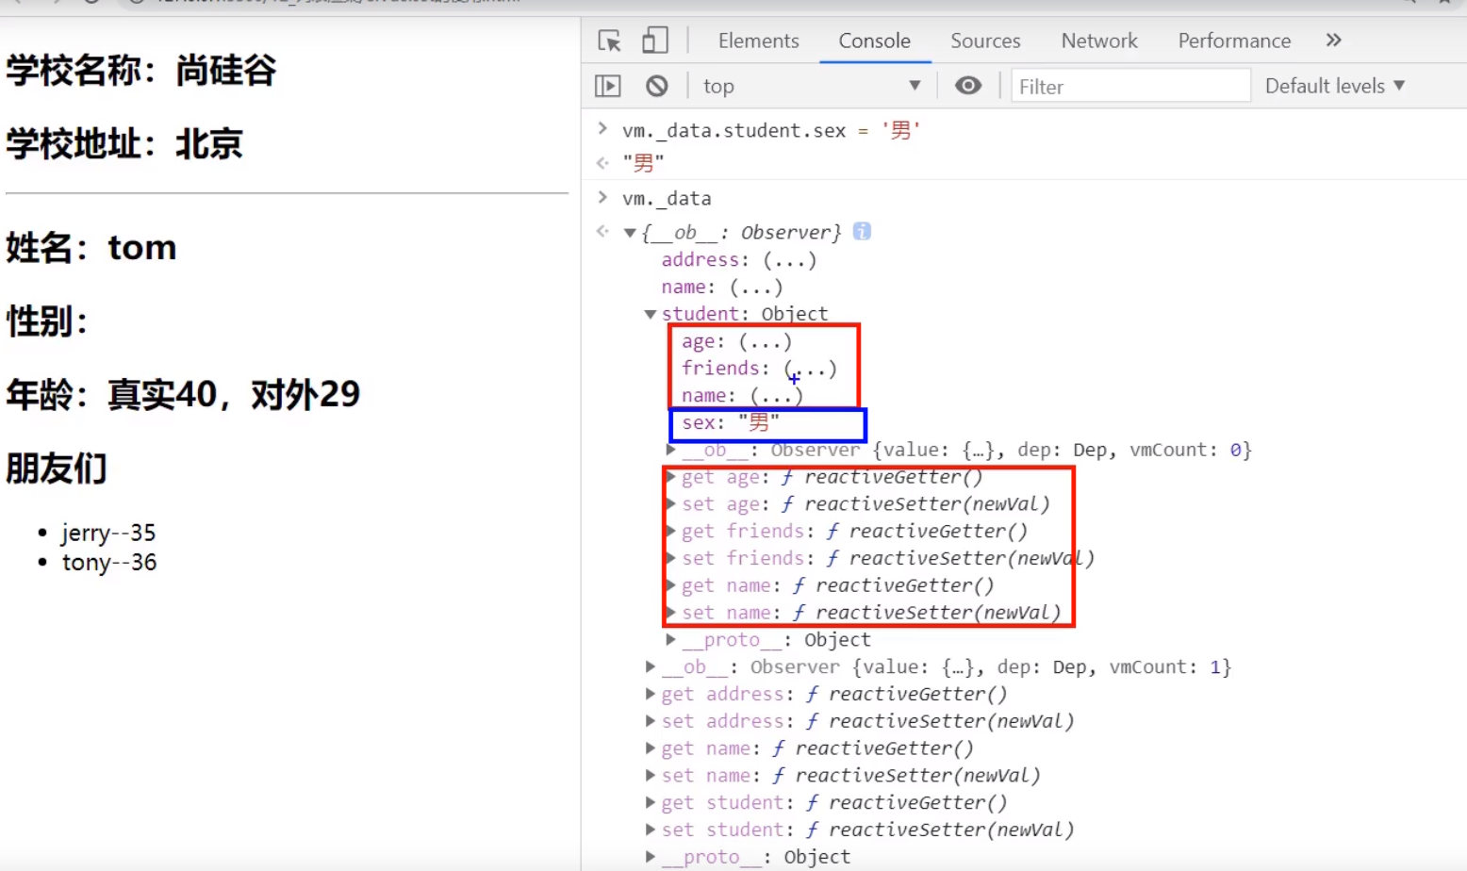
Task: Click the jerry--35 list item
Action: [x=109, y=533]
